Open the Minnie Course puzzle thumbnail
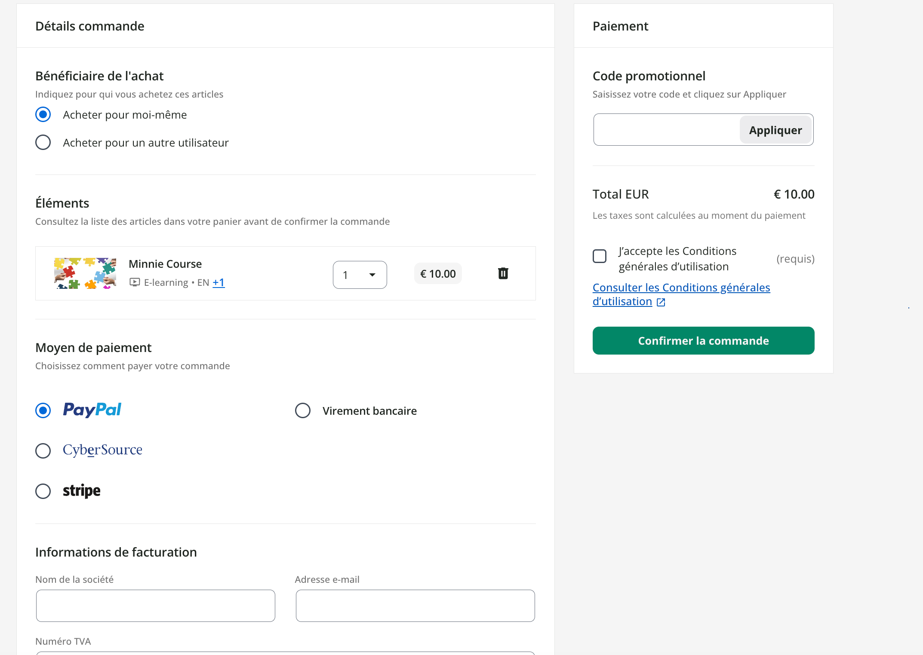The image size is (923, 655). pos(85,273)
